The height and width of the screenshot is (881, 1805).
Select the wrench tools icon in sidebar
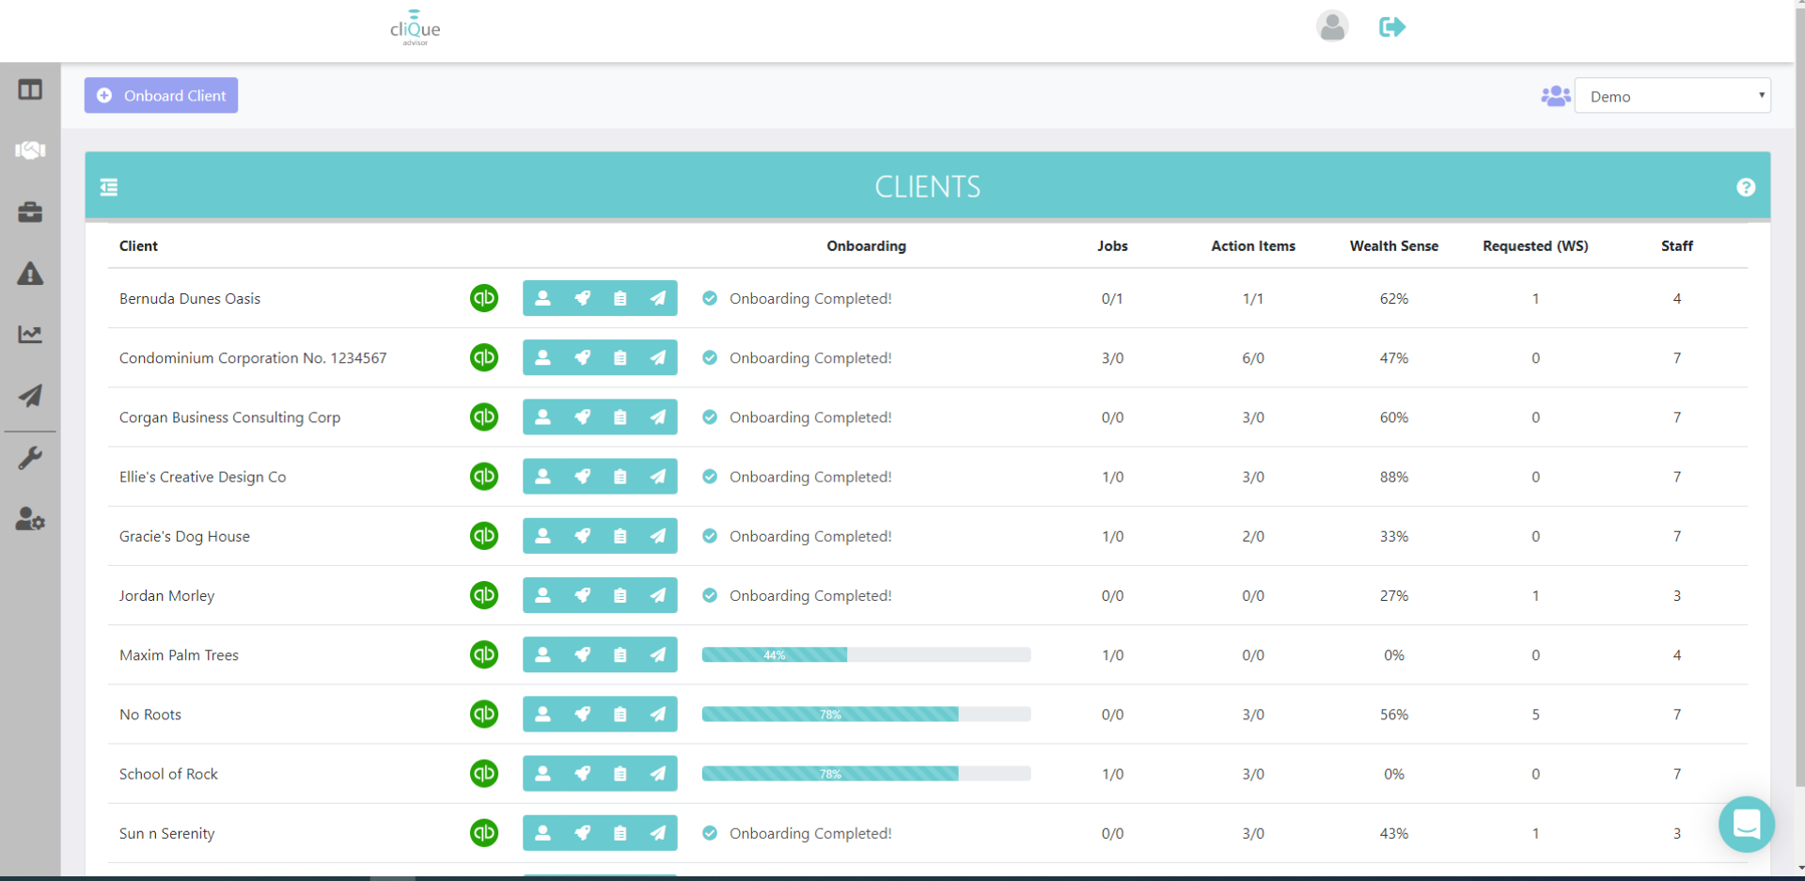point(30,458)
